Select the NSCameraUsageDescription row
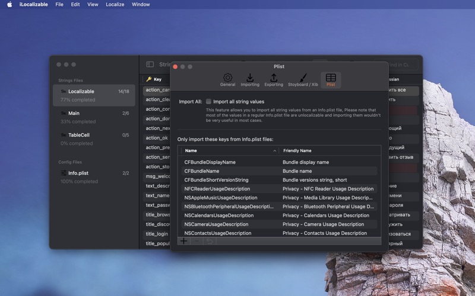The width and height of the screenshot is (475, 296). coord(279,224)
